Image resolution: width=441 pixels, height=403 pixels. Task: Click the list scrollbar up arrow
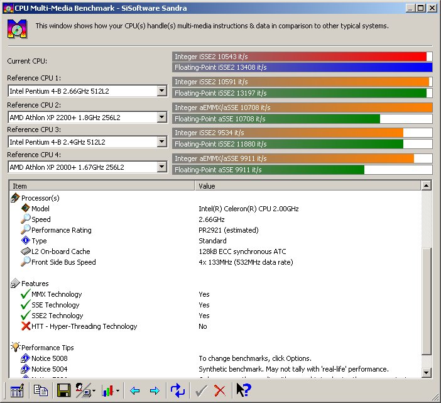[427, 185]
